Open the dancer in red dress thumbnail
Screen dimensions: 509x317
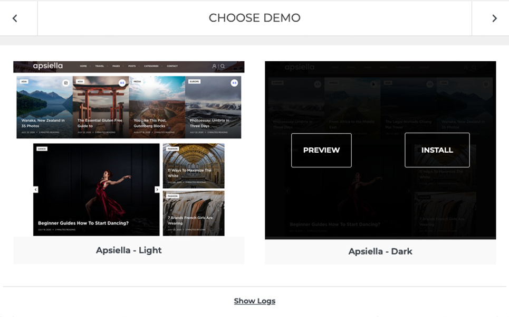97,190
